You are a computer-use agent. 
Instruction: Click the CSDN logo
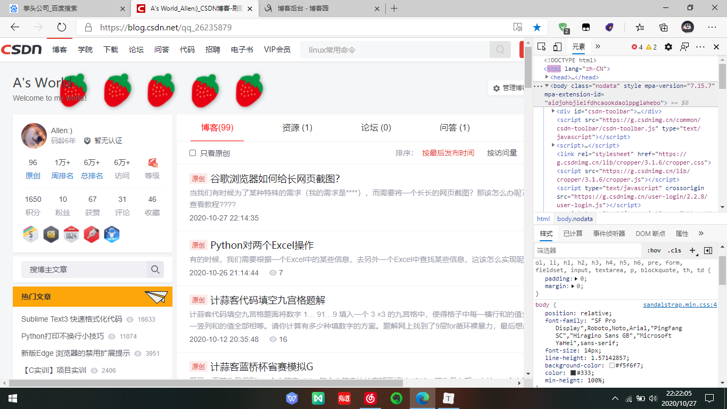21,50
